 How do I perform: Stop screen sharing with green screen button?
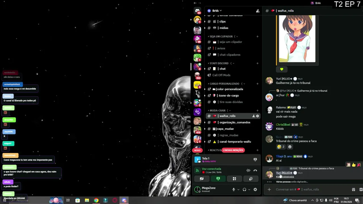click(x=218, y=179)
